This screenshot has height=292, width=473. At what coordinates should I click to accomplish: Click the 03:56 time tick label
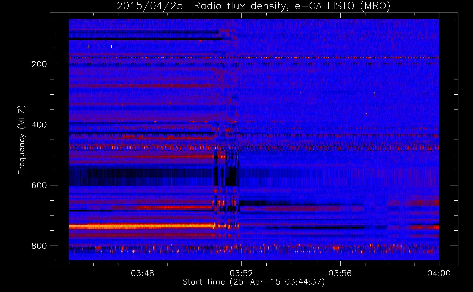tap(340, 274)
